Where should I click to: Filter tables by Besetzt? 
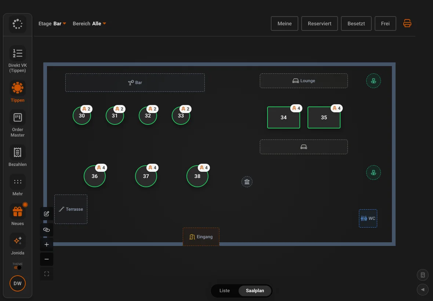pos(356,23)
